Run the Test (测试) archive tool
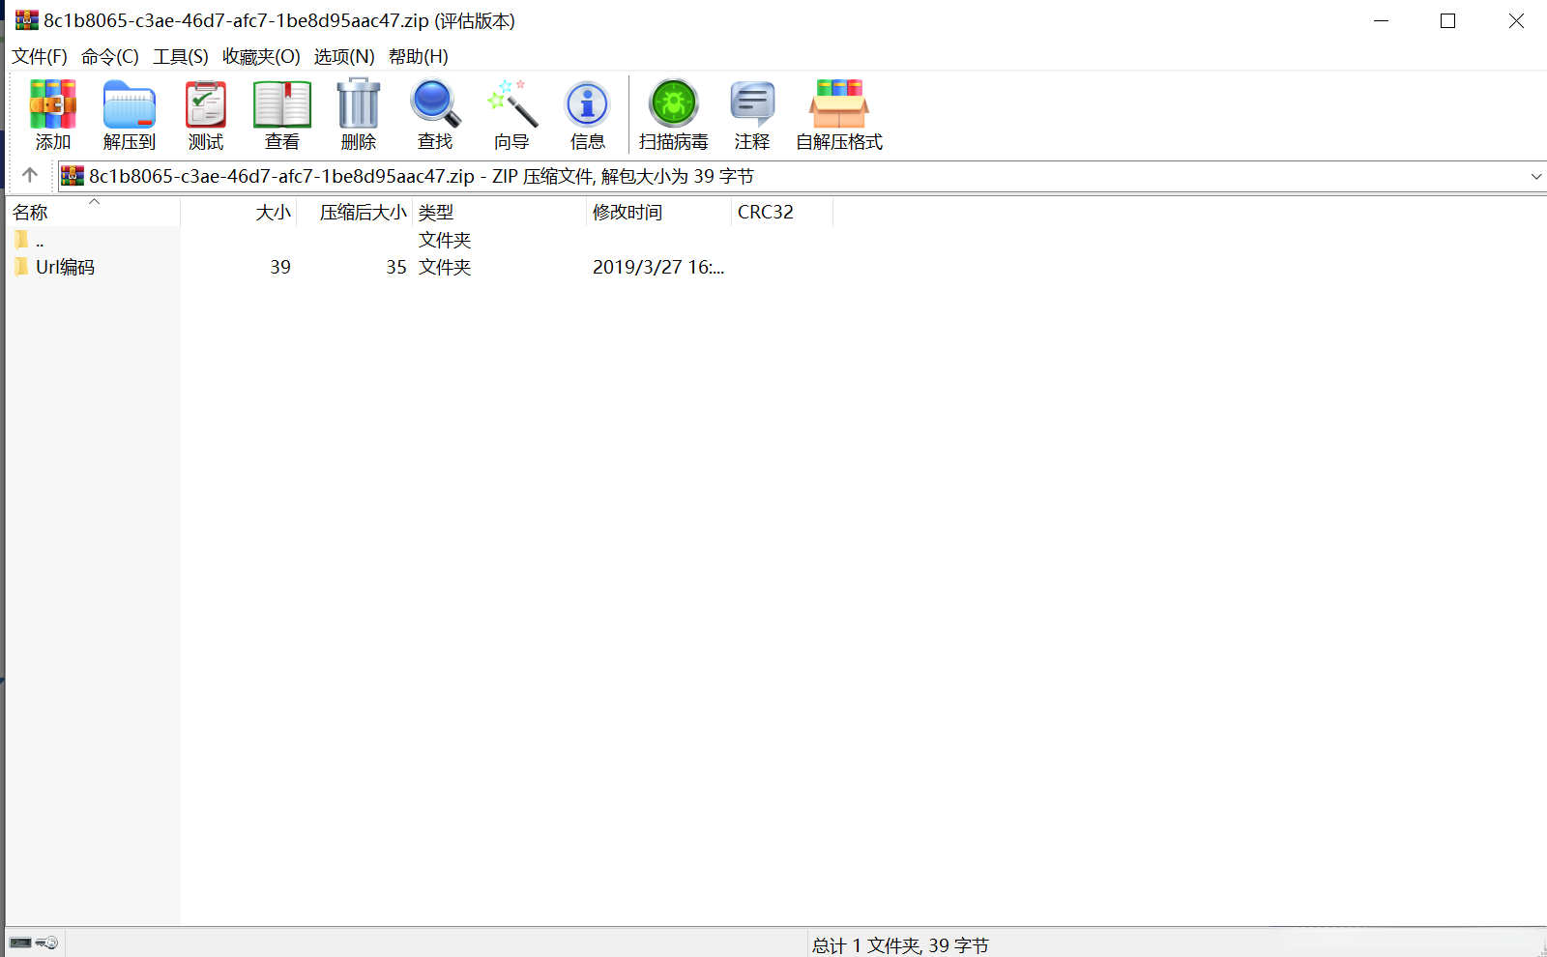This screenshot has width=1547, height=957. (206, 114)
